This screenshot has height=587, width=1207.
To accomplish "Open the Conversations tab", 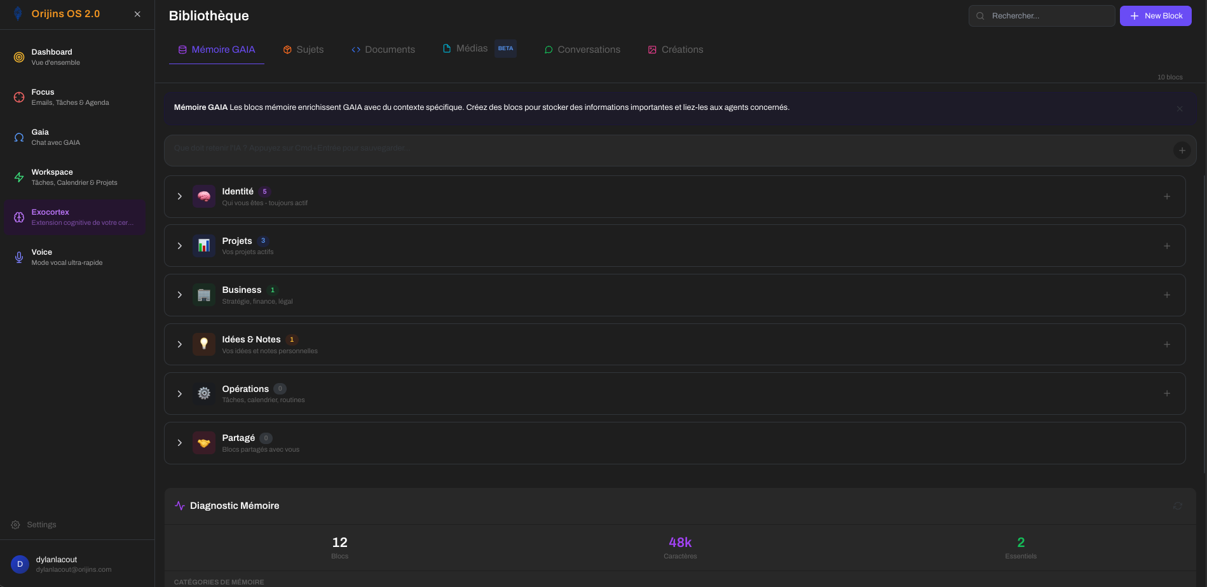I will pos(582,49).
